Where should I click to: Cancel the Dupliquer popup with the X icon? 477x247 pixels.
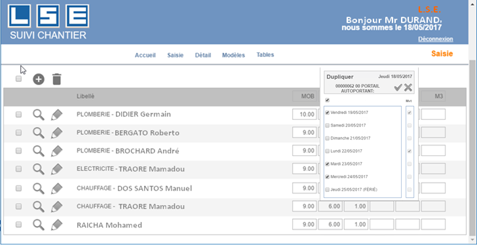[408, 88]
